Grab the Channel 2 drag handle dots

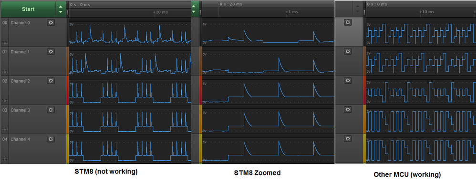[x=5, y=101]
